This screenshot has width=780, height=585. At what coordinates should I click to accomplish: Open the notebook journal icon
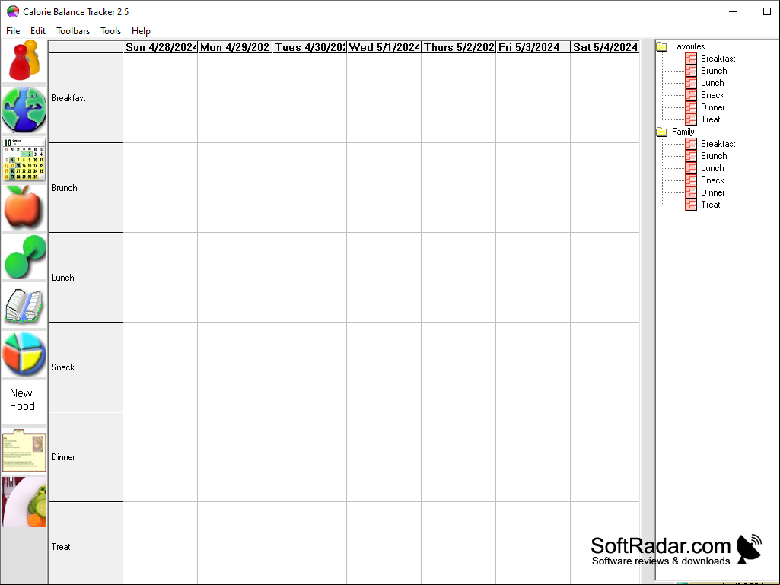24,306
